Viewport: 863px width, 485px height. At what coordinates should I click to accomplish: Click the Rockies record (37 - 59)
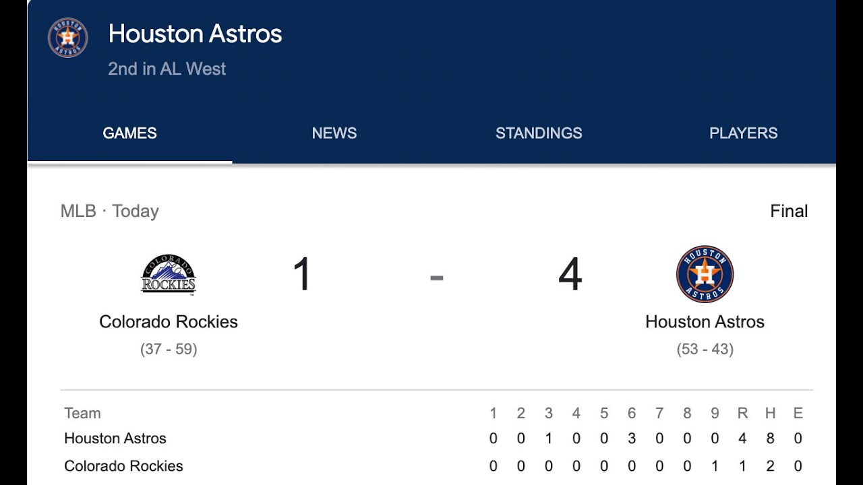pos(169,349)
